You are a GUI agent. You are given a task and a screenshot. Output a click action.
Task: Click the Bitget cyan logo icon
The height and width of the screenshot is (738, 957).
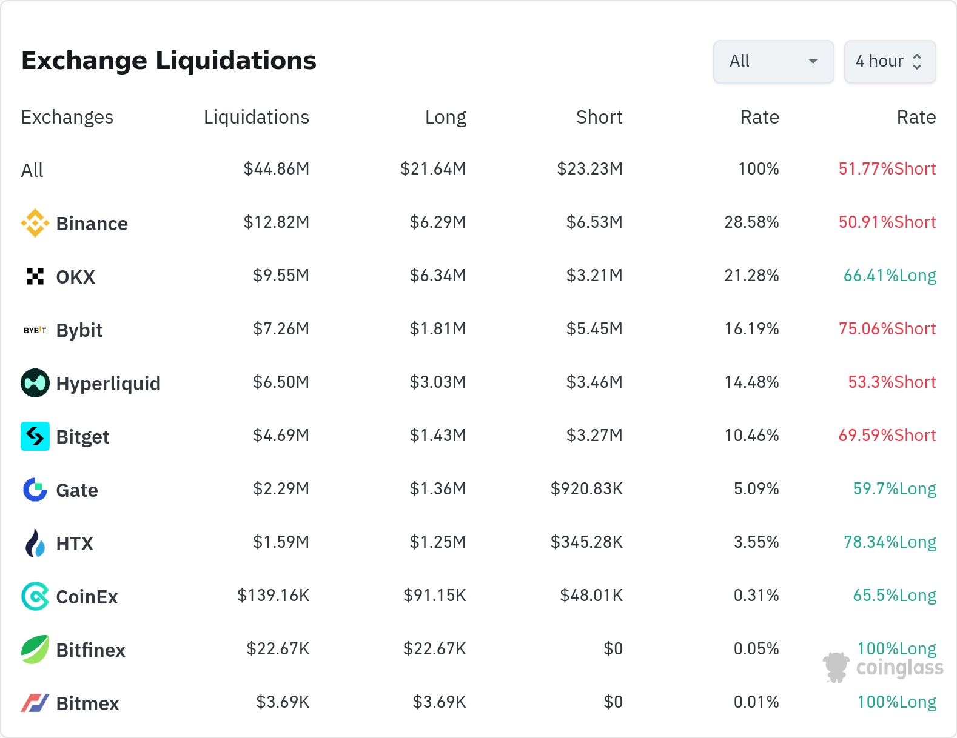coord(35,436)
